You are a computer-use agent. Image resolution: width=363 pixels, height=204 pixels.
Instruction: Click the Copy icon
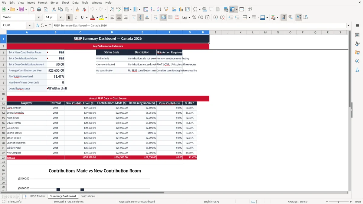point(60,9)
